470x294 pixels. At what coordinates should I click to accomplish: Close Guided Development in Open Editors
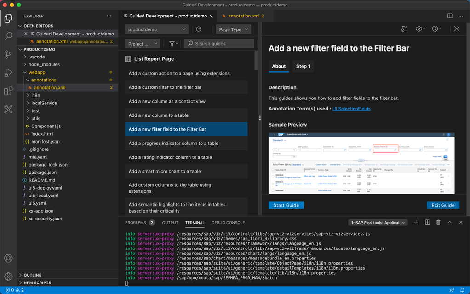click(x=26, y=34)
